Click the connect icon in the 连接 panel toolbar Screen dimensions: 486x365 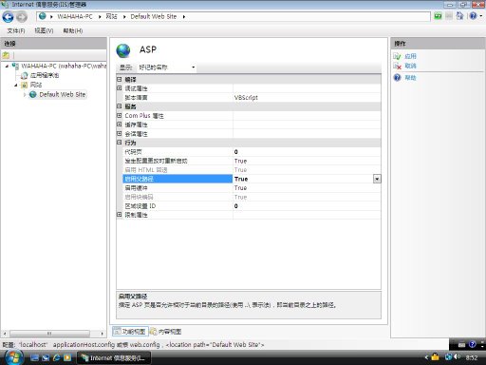pos(6,55)
